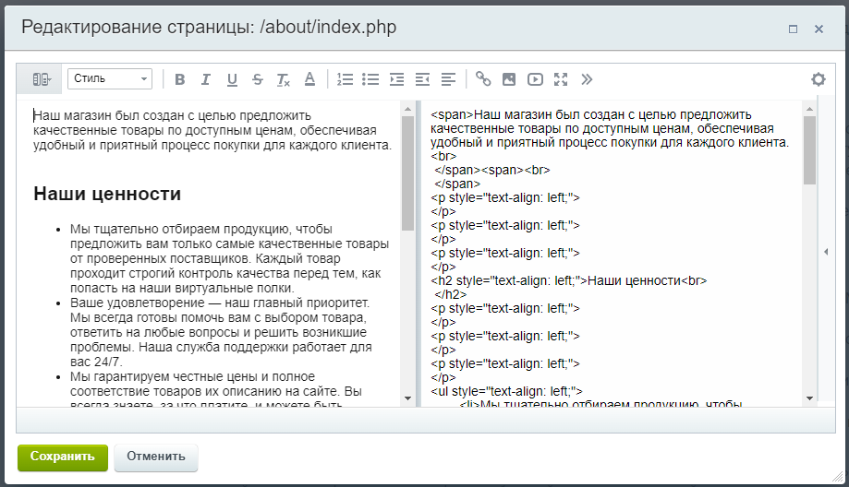The height and width of the screenshot is (487, 849).
Task: Click the bullet starting Мы гарантируем честные цены
Action: coord(216,390)
